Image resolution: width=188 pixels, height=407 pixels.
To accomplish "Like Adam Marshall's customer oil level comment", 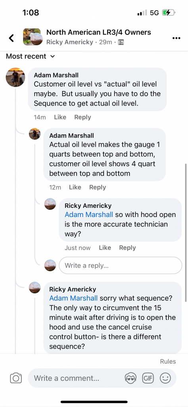I will pyautogui.click(x=60, y=117).
